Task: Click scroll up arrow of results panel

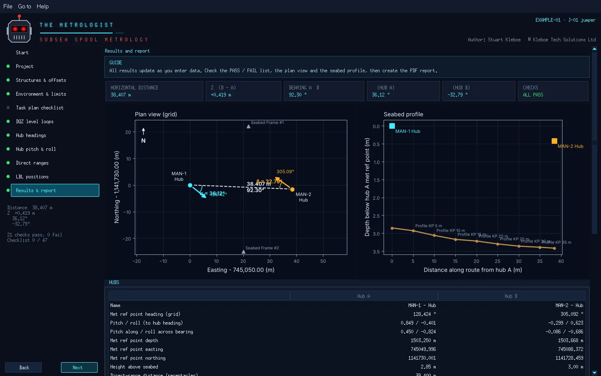Action: pyautogui.click(x=594, y=49)
